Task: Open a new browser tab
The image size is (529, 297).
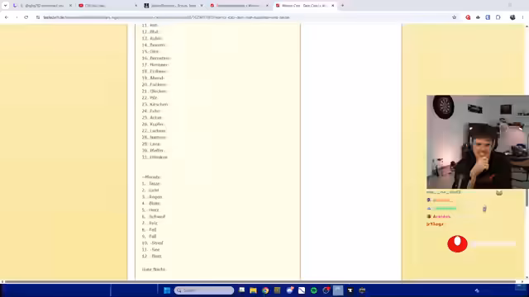Action: point(342,6)
